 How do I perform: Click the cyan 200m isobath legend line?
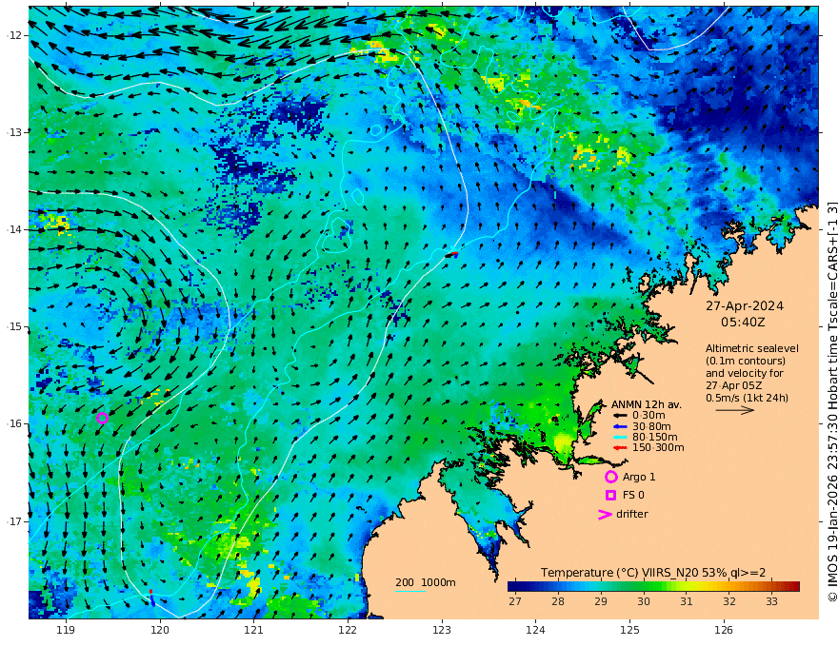[409, 591]
